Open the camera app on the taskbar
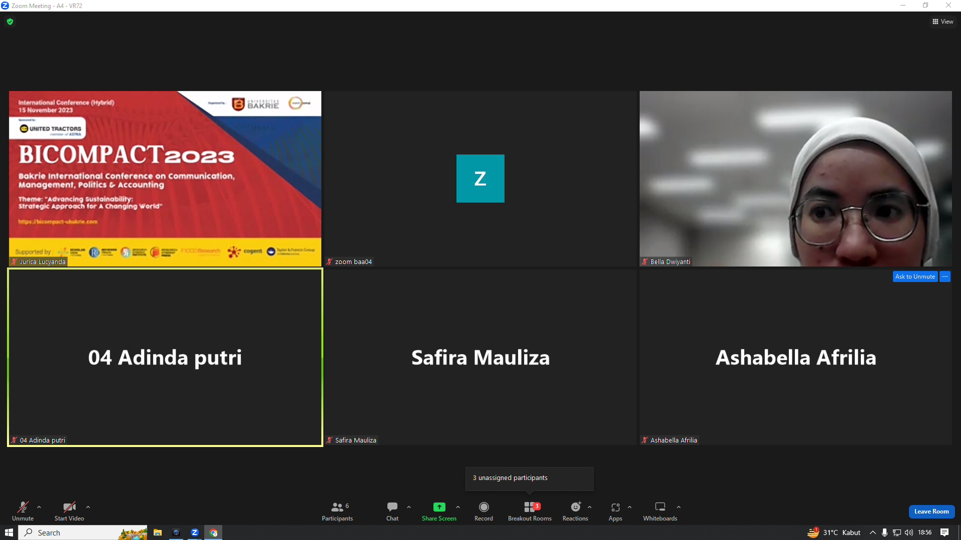The width and height of the screenshot is (961, 540). click(x=176, y=532)
